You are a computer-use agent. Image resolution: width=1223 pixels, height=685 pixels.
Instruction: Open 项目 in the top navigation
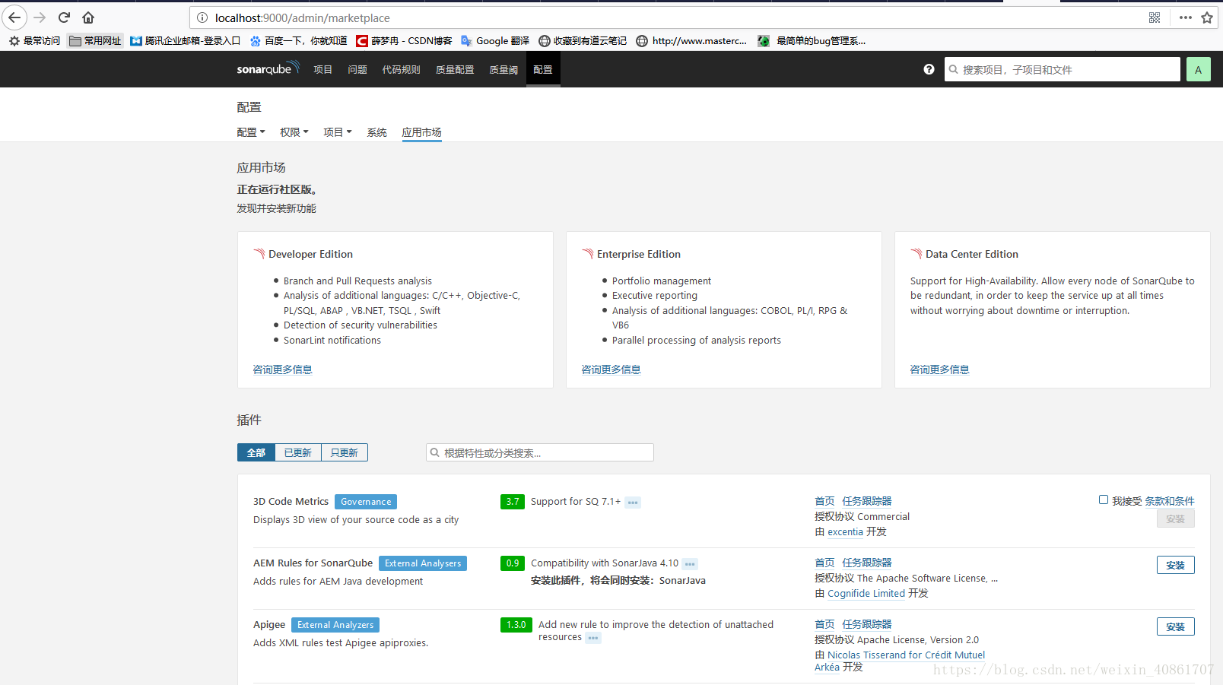pos(323,69)
